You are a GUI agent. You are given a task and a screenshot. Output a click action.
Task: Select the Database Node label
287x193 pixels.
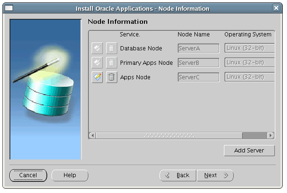141,48
